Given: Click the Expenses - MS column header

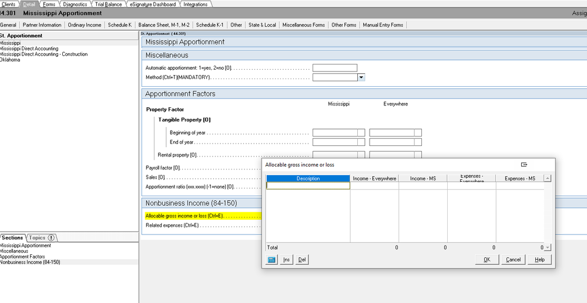Looking at the screenshot, I should tap(520, 179).
